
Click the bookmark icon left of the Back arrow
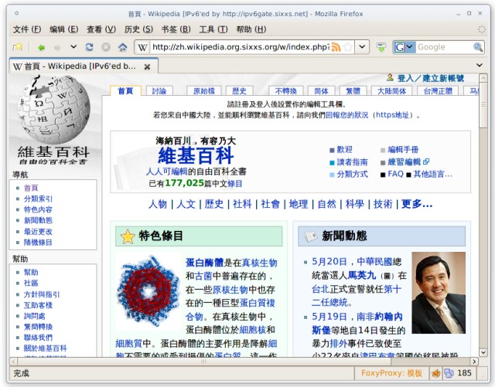pyautogui.click(x=18, y=47)
